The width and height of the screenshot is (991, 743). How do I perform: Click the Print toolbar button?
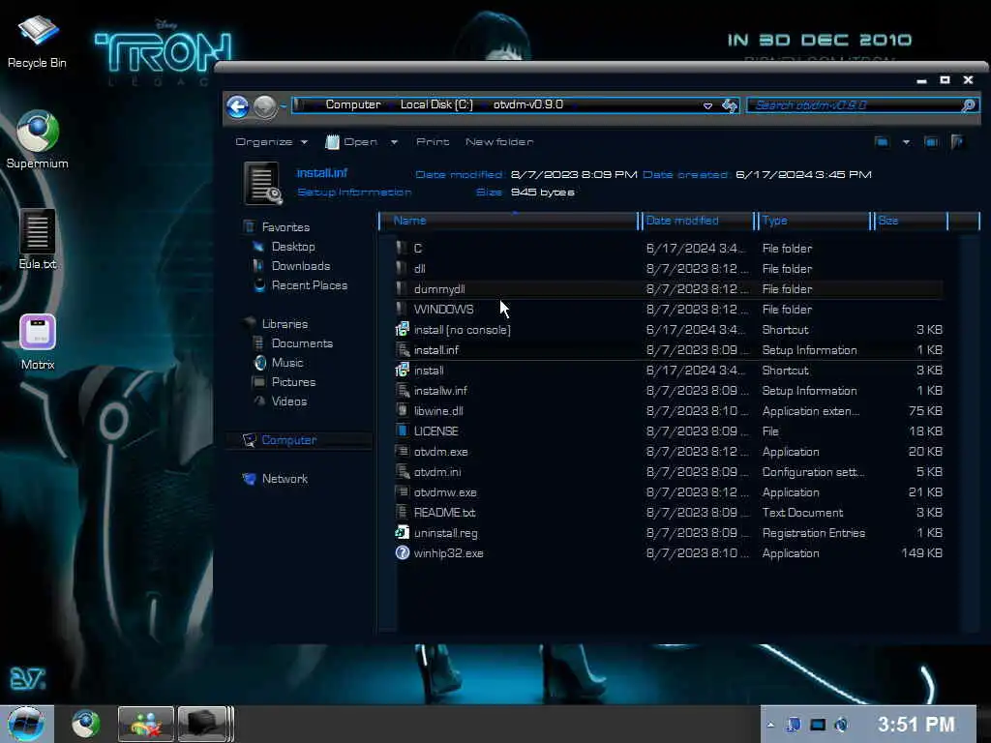[433, 141]
